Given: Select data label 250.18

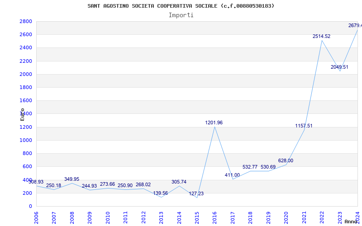Looking at the screenshot, I should click(x=53, y=185).
